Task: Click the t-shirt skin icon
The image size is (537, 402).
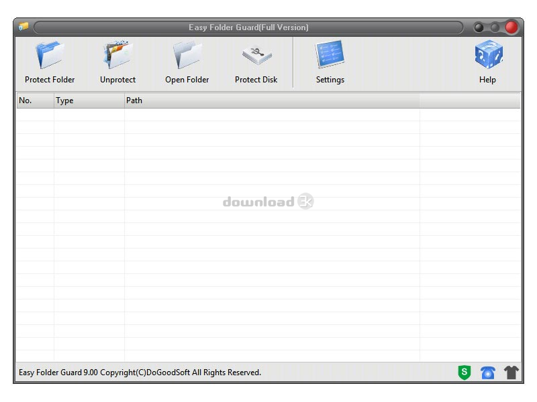Action: tap(511, 373)
